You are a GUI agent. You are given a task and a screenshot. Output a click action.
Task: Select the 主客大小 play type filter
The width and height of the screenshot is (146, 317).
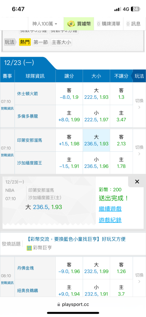point(61,42)
